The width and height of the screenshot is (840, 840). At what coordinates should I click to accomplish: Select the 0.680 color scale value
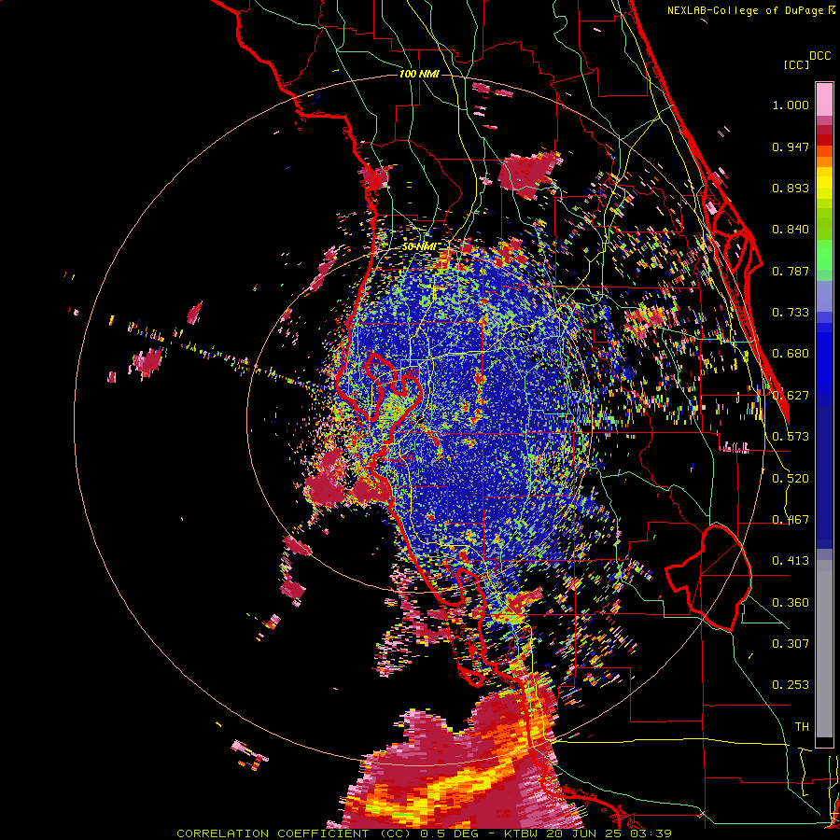(x=791, y=354)
